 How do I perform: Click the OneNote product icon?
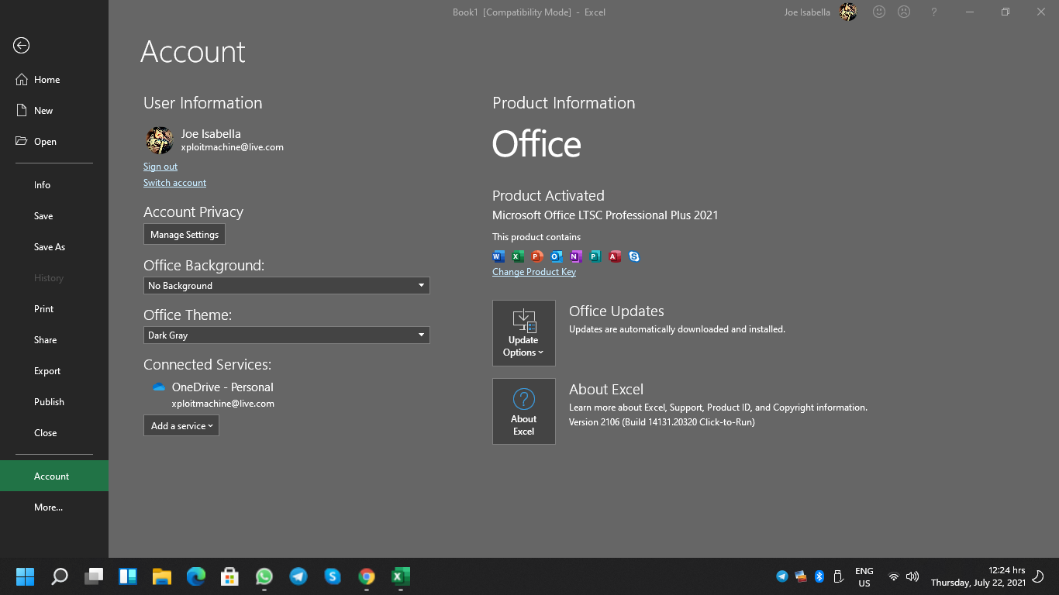[576, 256]
